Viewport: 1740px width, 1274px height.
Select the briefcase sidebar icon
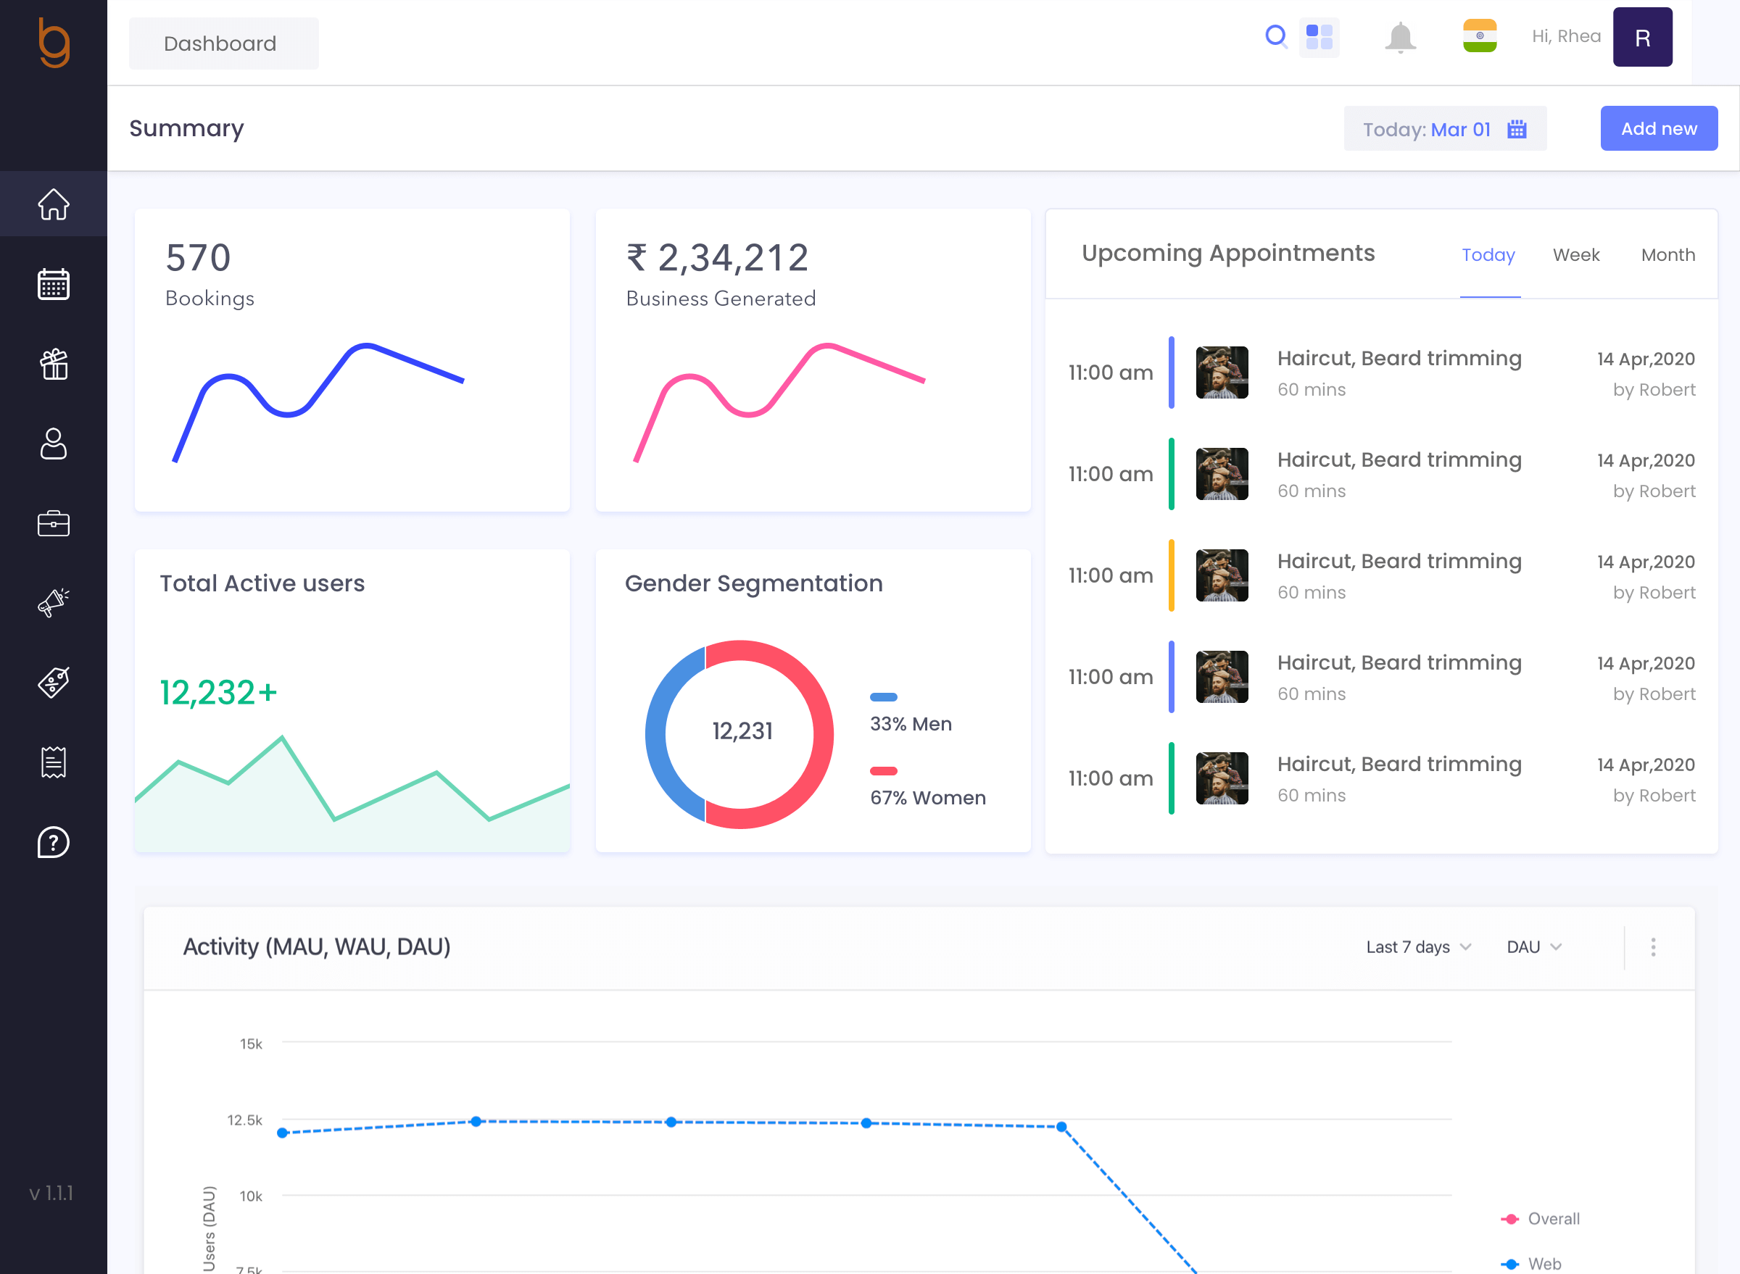[x=53, y=524]
